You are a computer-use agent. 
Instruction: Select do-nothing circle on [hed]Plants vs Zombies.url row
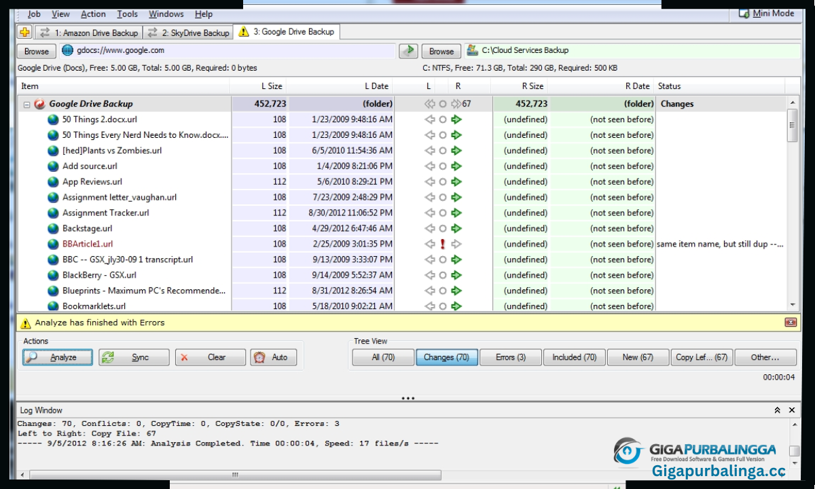click(443, 151)
